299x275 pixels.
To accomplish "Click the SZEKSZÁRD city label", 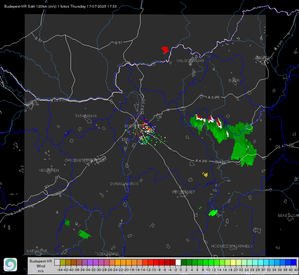I will click(108, 254).
